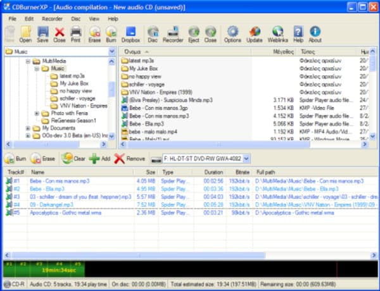The width and height of the screenshot is (380, 291).
Task: Click the red X Remove button
Action: point(130,159)
